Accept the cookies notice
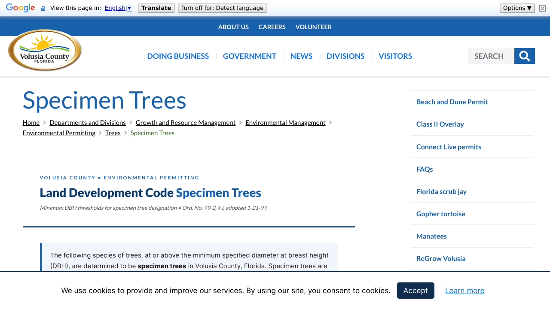The width and height of the screenshot is (550, 309). 416,291
